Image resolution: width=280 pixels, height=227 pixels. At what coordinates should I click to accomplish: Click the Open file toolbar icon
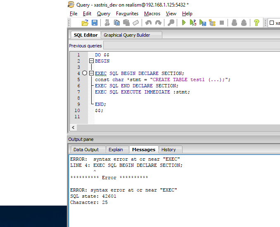pyautogui.click(x=85, y=23)
